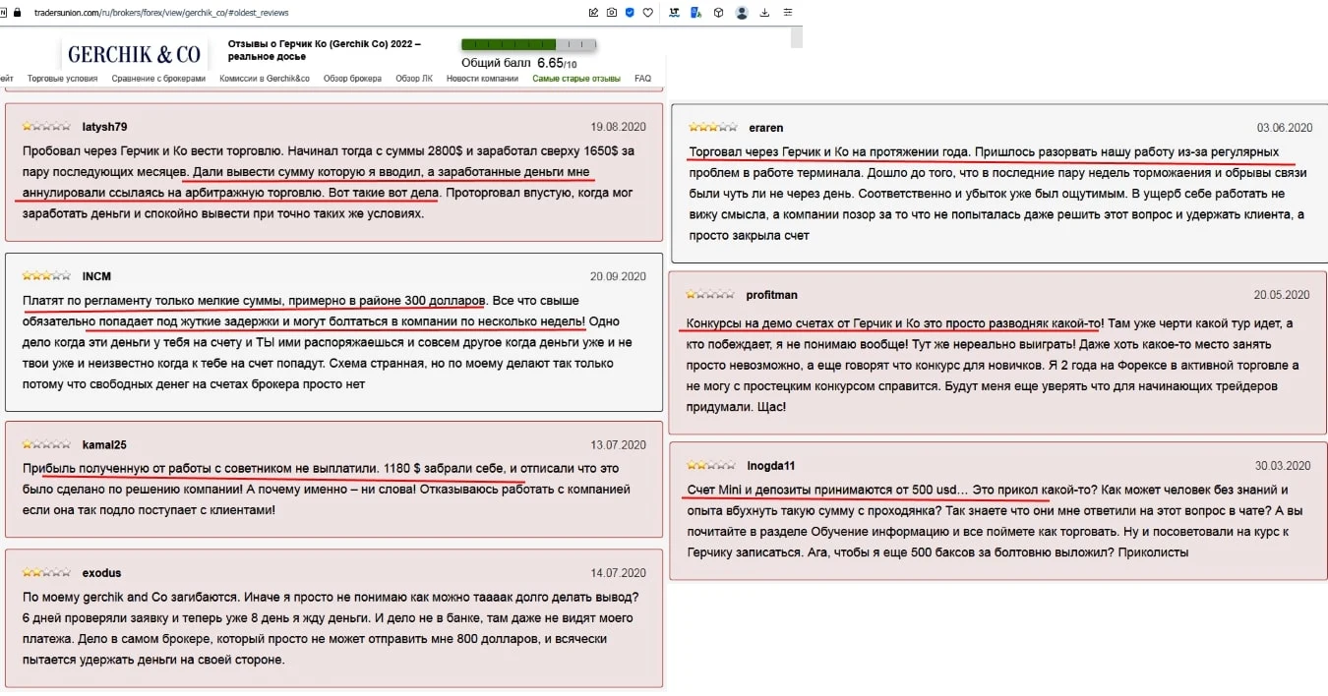This screenshot has width=1328, height=696.
Task: Click the star rating of Inogda11's review
Action: [711, 466]
